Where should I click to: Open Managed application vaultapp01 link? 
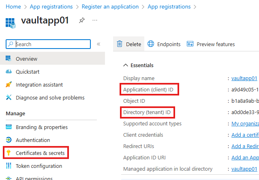[244, 169]
